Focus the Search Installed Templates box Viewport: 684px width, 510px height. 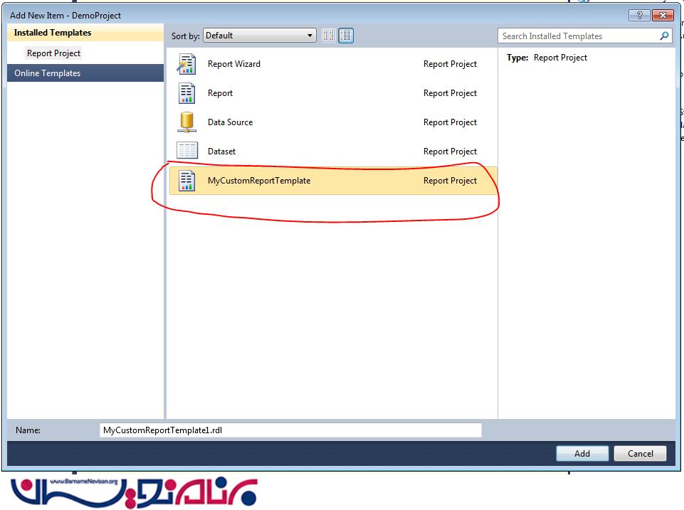click(584, 36)
